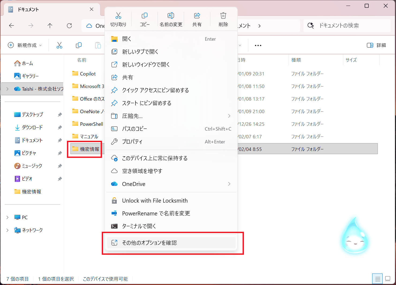Select 開く in the context menu
This screenshot has width=396, height=285.
[171, 39]
